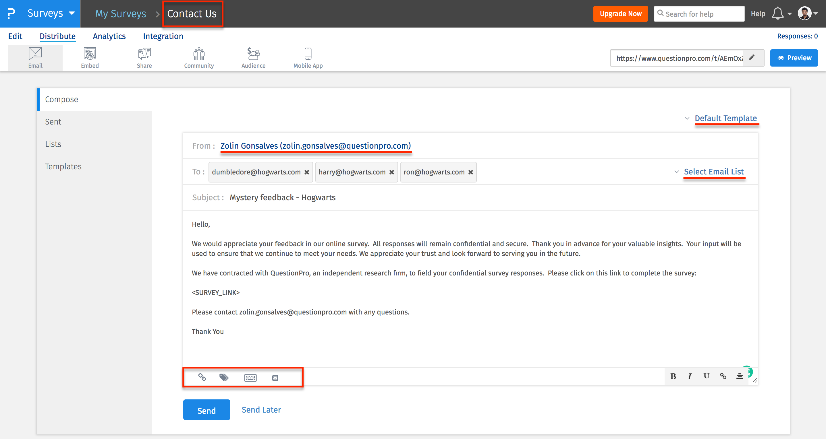Apply bold formatting to the email body
The width and height of the screenshot is (826, 439).
click(x=673, y=376)
